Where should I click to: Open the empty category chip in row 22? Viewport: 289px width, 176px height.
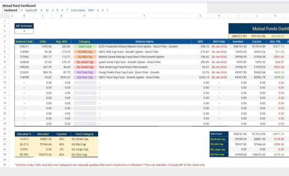tap(85, 124)
